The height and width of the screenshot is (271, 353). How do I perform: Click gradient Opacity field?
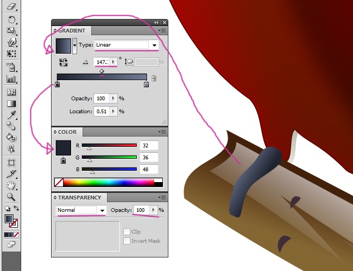[x=102, y=99]
